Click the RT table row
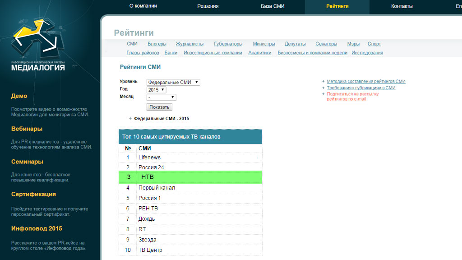This screenshot has height=260, width=462. pos(190,229)
